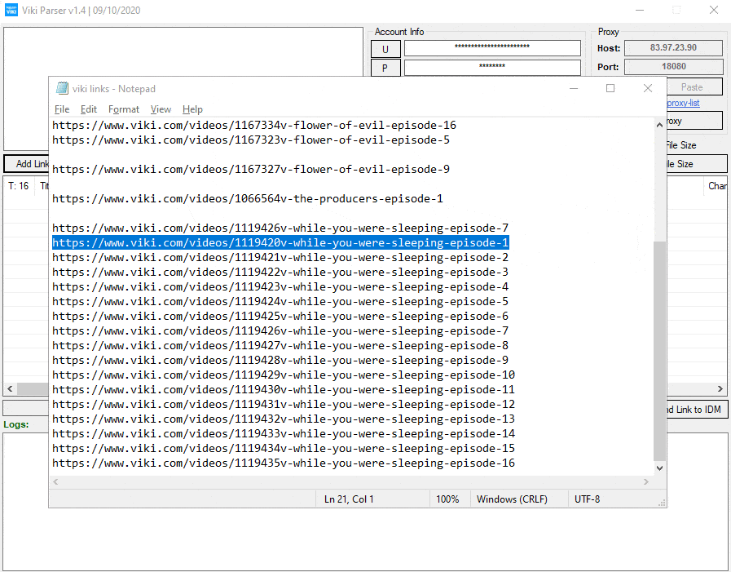Click the 1119424v while-you-were-sleeping-episode-5 line
This screenshot has height=572, width=731.
[280, 302]
